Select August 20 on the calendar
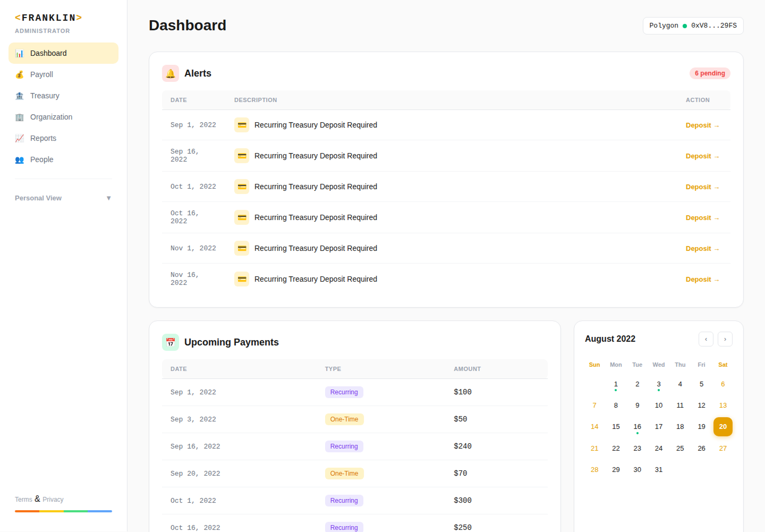 tap(722, 426)
